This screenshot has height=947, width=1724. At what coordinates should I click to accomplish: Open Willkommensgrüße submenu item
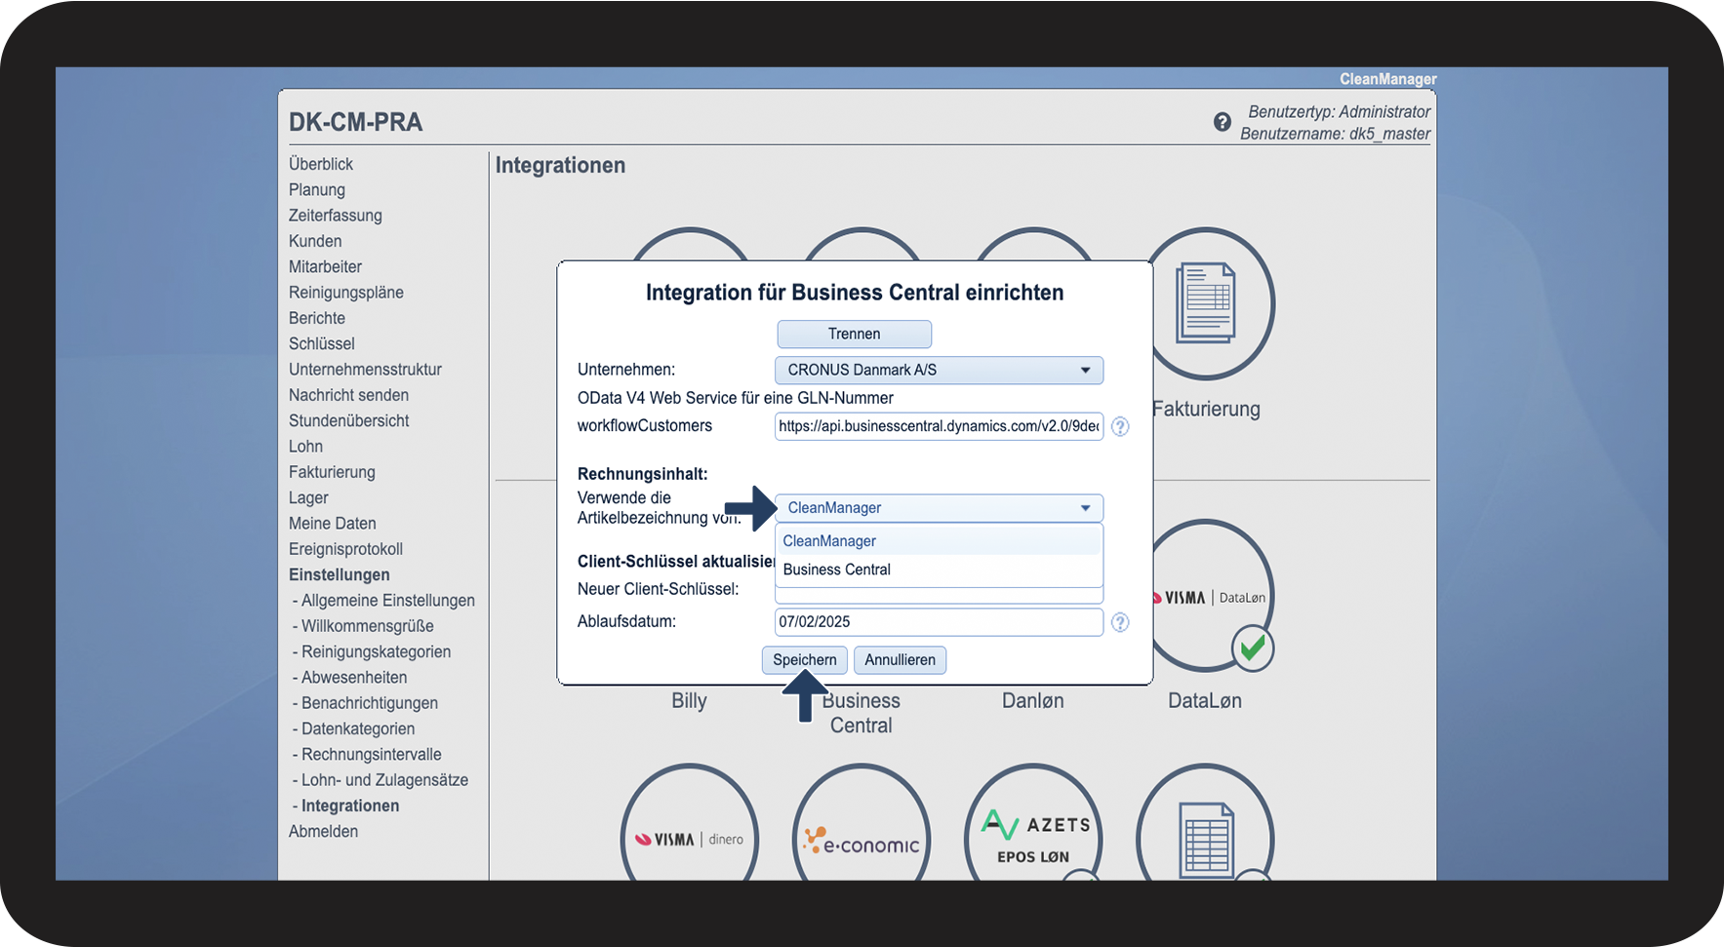(368, 626)
